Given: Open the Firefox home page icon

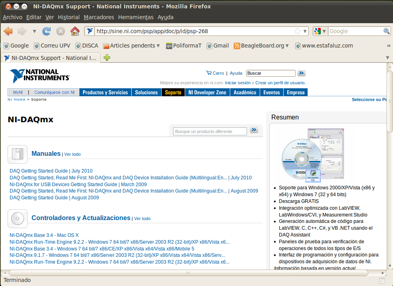Looking at the screenshot, I should (75, 31).
